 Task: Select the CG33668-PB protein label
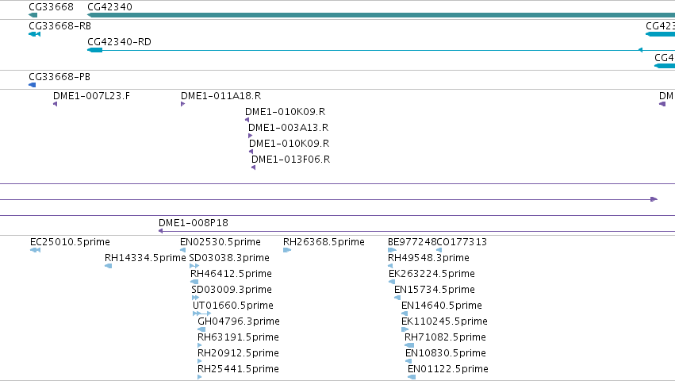59,77
